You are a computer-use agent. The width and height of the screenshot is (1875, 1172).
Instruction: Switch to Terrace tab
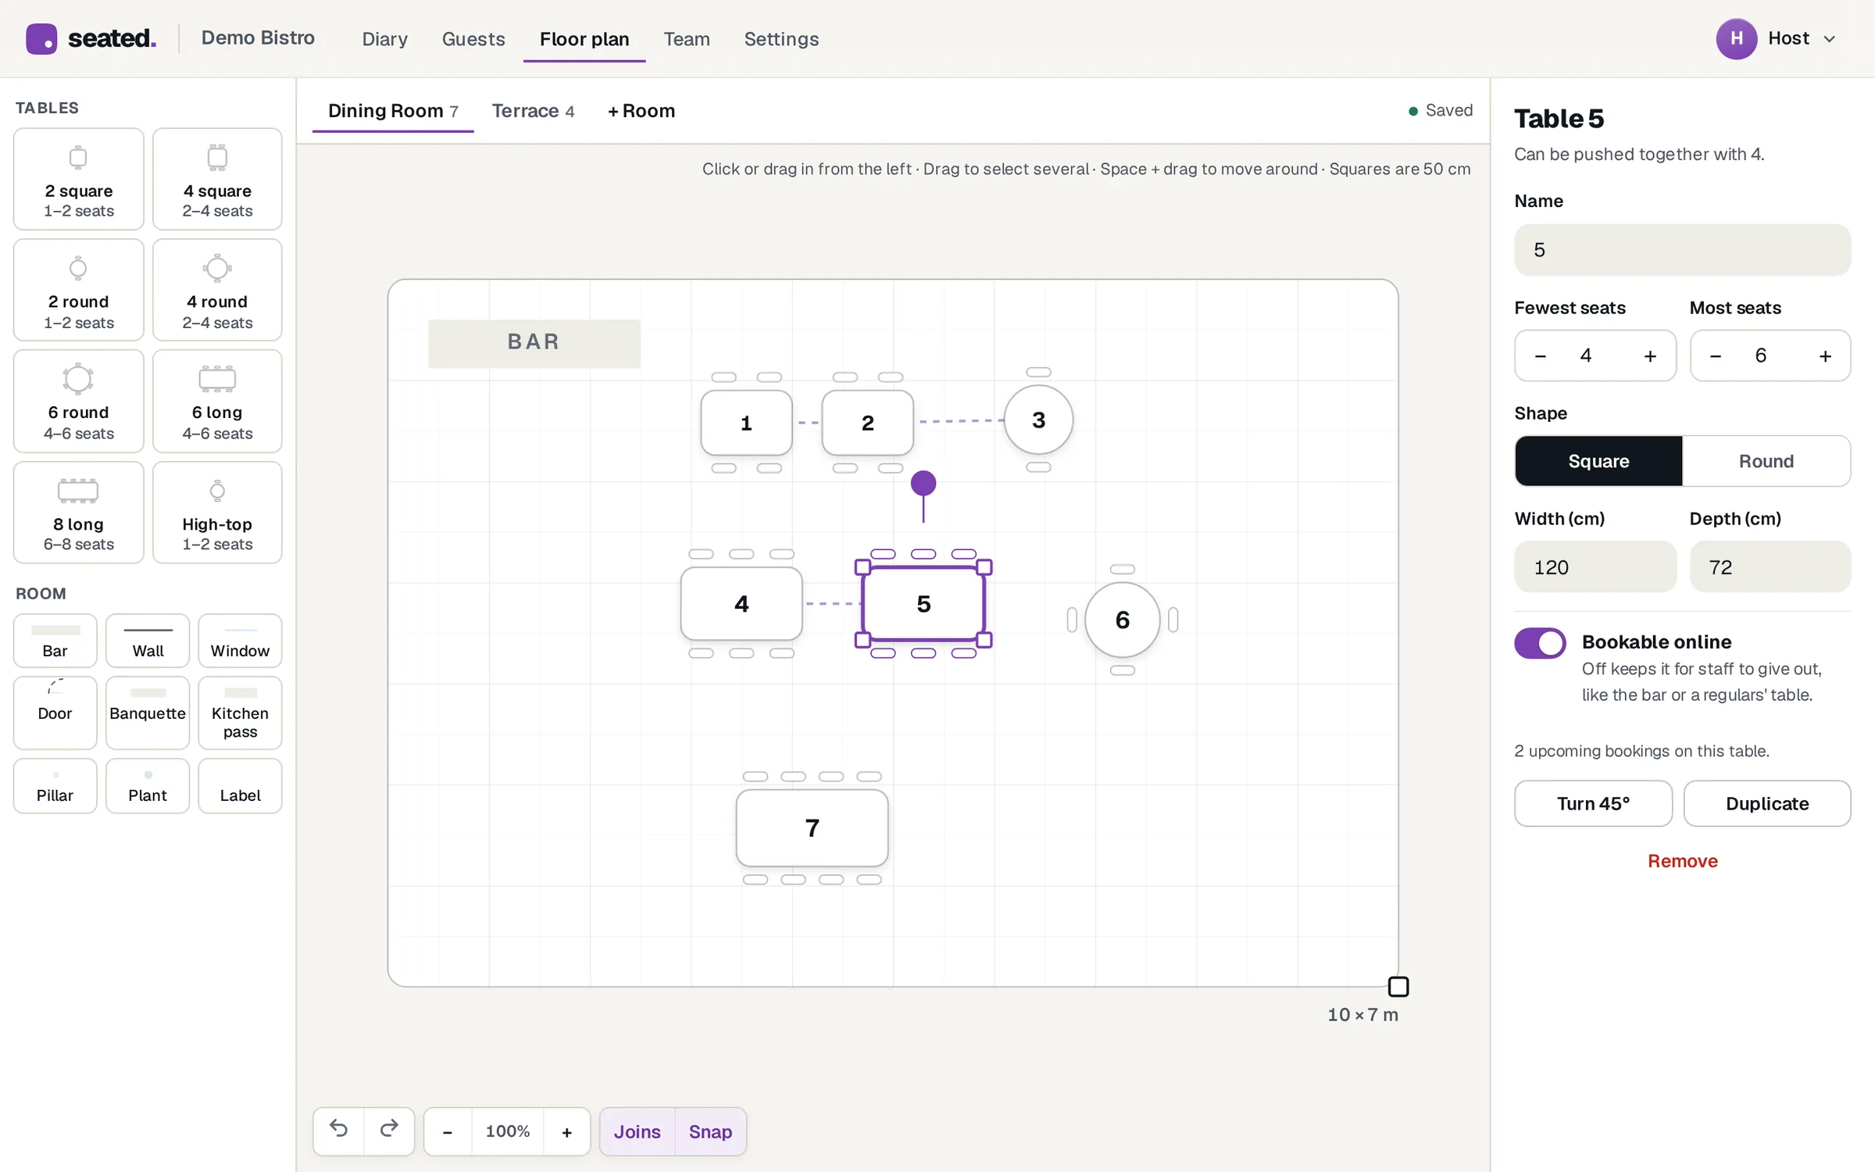point(533,111)
